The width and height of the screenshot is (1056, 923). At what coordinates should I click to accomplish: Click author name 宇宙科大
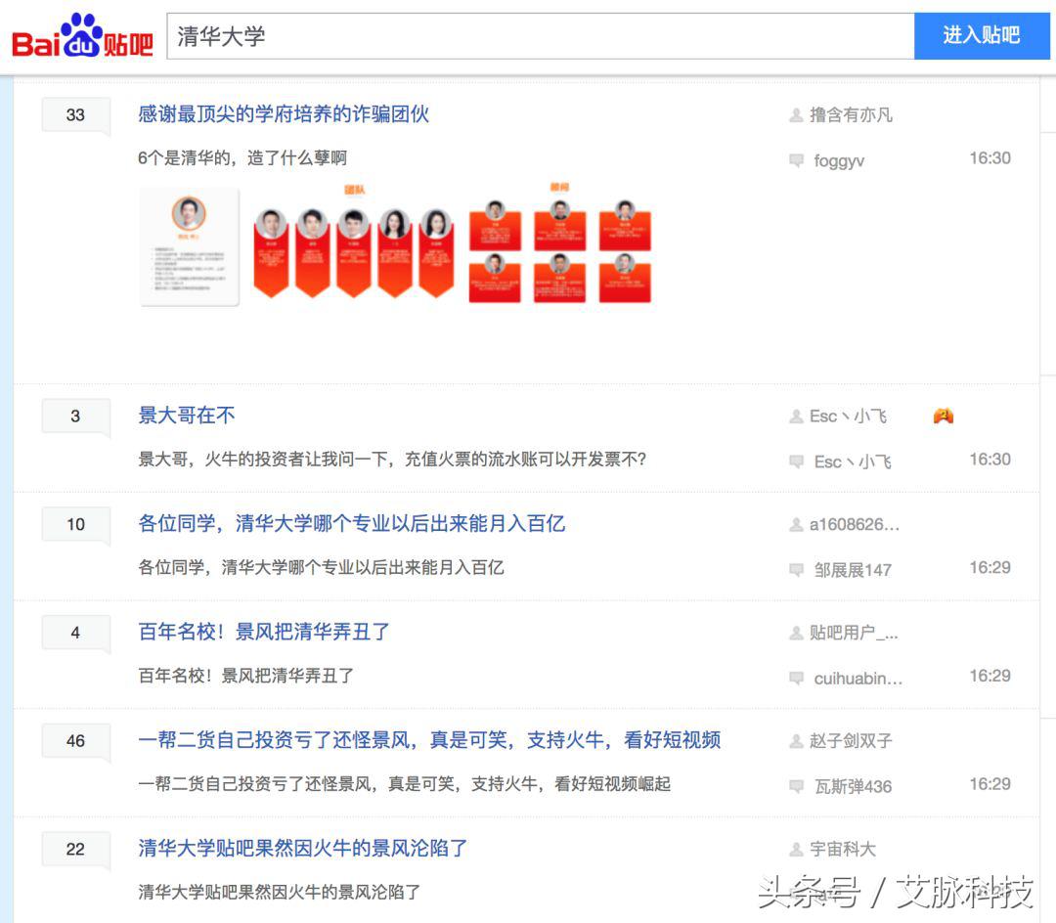click(x=843, y=849)
